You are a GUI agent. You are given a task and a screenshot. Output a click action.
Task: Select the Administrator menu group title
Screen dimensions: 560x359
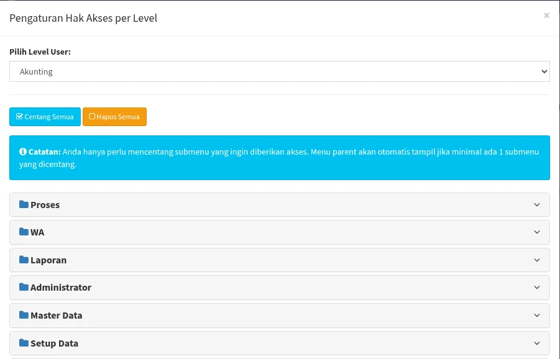coord(61,288)
